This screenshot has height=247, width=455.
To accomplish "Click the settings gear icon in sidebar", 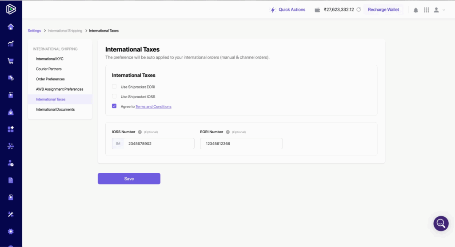I will (11, 231).
